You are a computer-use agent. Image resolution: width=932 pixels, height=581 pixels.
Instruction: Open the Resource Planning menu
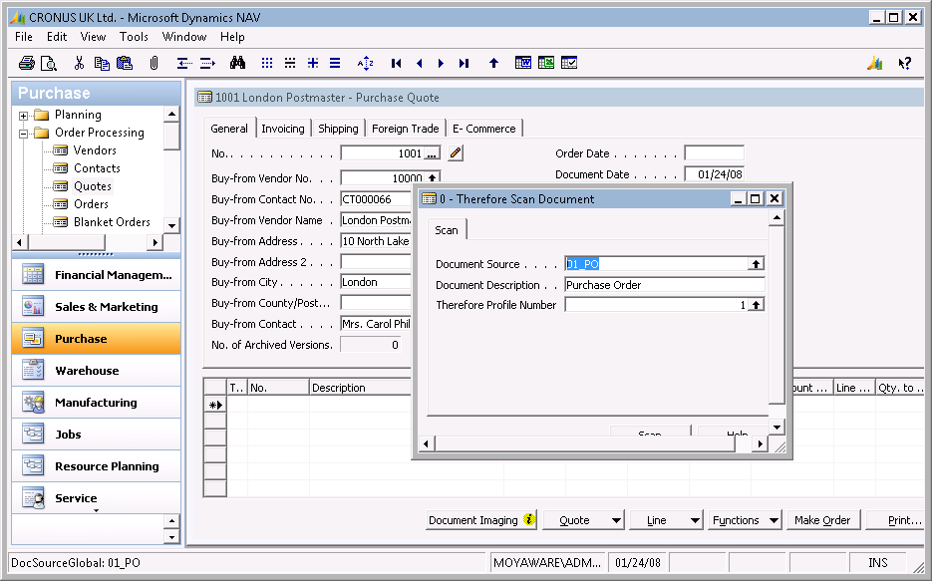97,466
